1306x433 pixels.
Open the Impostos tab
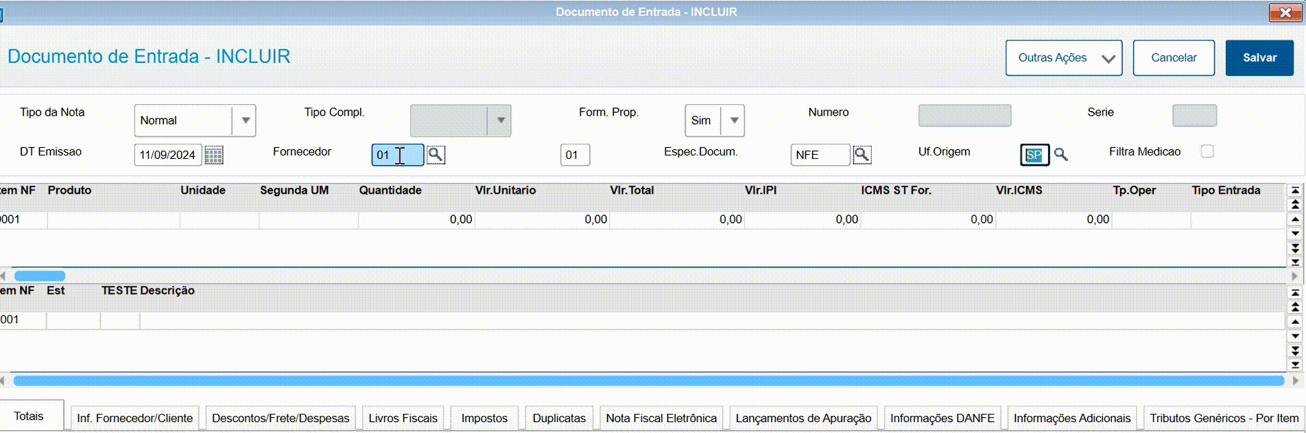pos(484,418)
